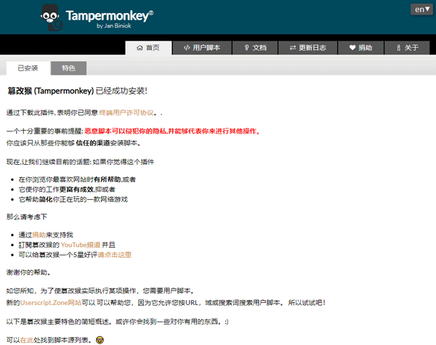Follow the 捐助 link in the support list

coord(39,235)
